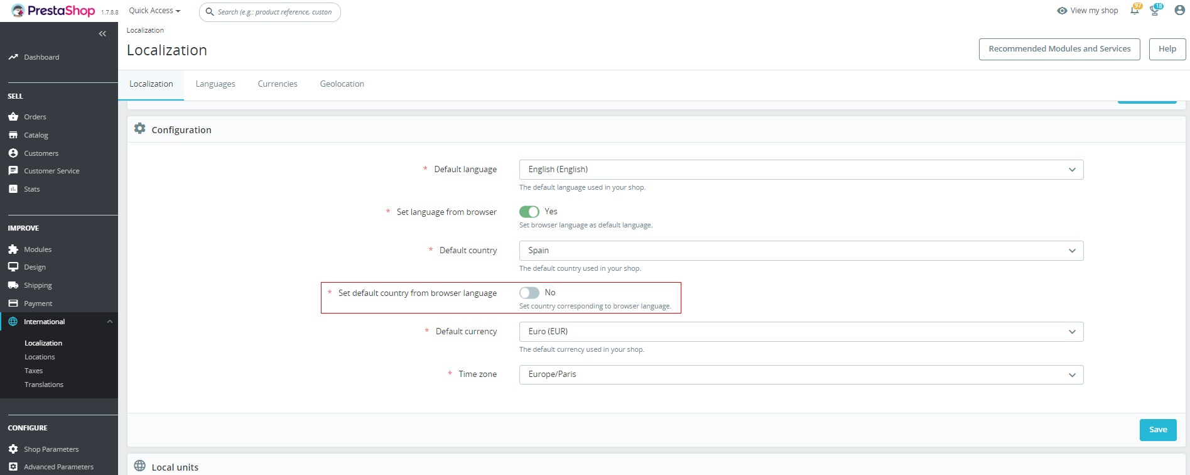The height and width of the screenshot is (475, 1190).
Task: Click the Customers person icon
Action: [x=13, y=153]
